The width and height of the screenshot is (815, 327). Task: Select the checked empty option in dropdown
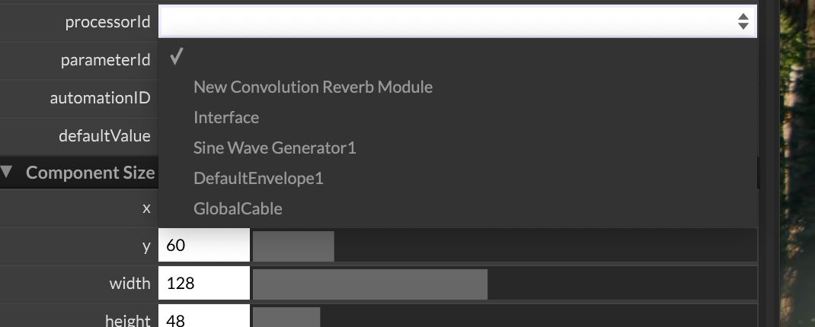458,56
